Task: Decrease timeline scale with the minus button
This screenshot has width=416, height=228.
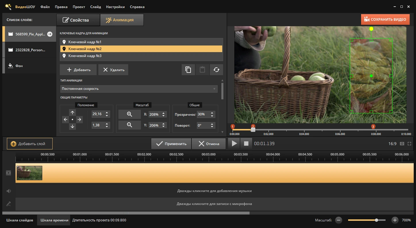Action: (x=339, y=220)
